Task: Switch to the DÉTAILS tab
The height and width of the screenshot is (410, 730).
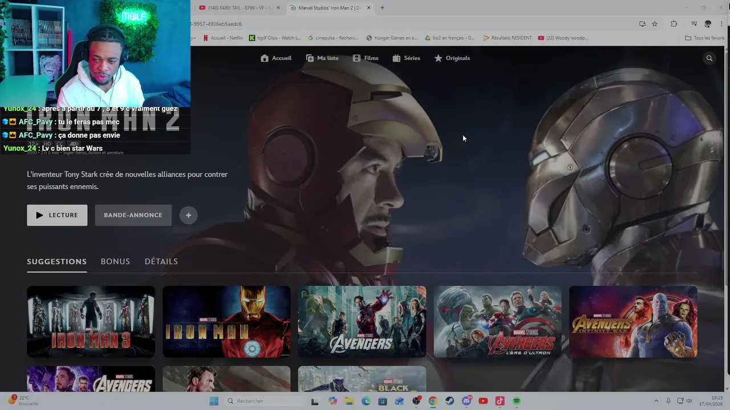Action: point(161,261)
